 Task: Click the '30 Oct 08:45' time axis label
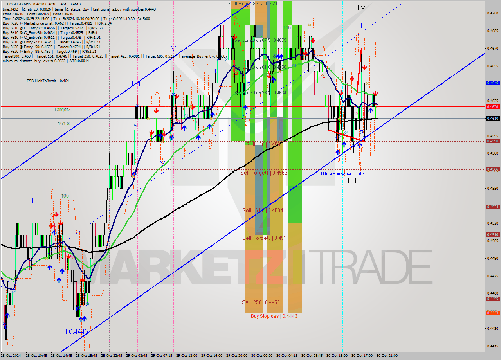(312, 356)
